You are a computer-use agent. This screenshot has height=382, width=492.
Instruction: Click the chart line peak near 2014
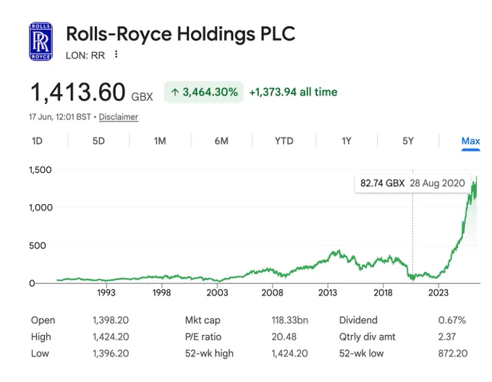(x=339, y=250)
